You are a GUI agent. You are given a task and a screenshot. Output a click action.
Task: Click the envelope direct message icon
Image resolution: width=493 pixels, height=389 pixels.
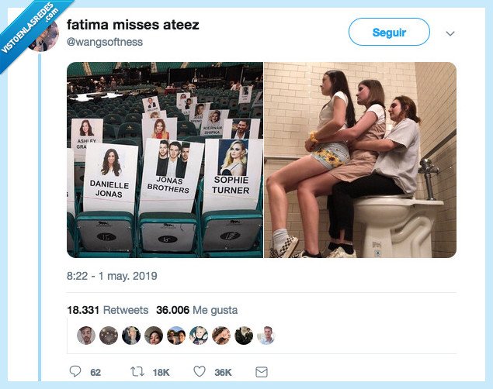pos(262,372)
